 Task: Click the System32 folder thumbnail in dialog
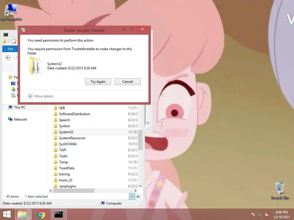pos(35,66)
